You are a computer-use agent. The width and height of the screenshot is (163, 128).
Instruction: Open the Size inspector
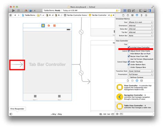(x=141, y=15)
